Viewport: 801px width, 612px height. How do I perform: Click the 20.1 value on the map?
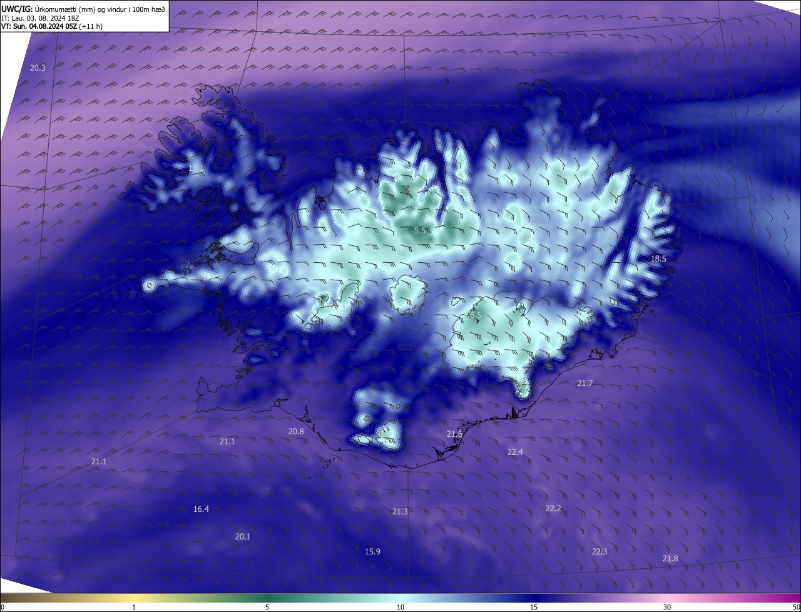point(243,536)
